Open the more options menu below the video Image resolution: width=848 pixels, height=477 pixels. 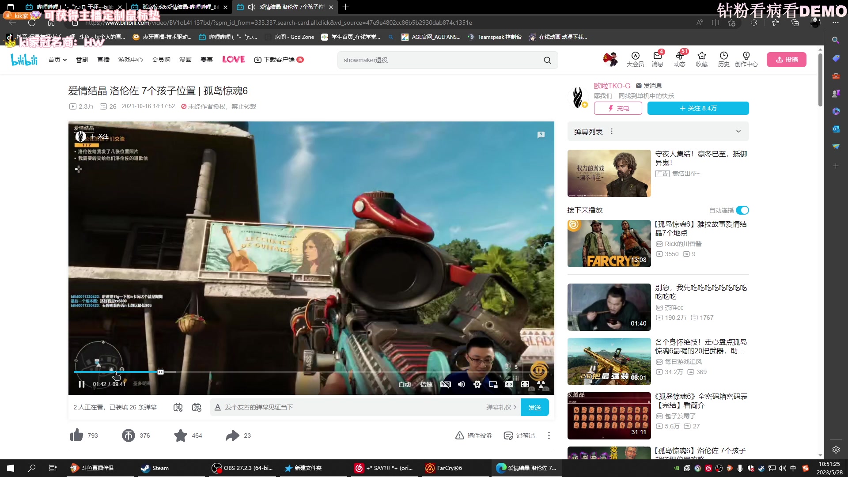click(x=549, y=435)
